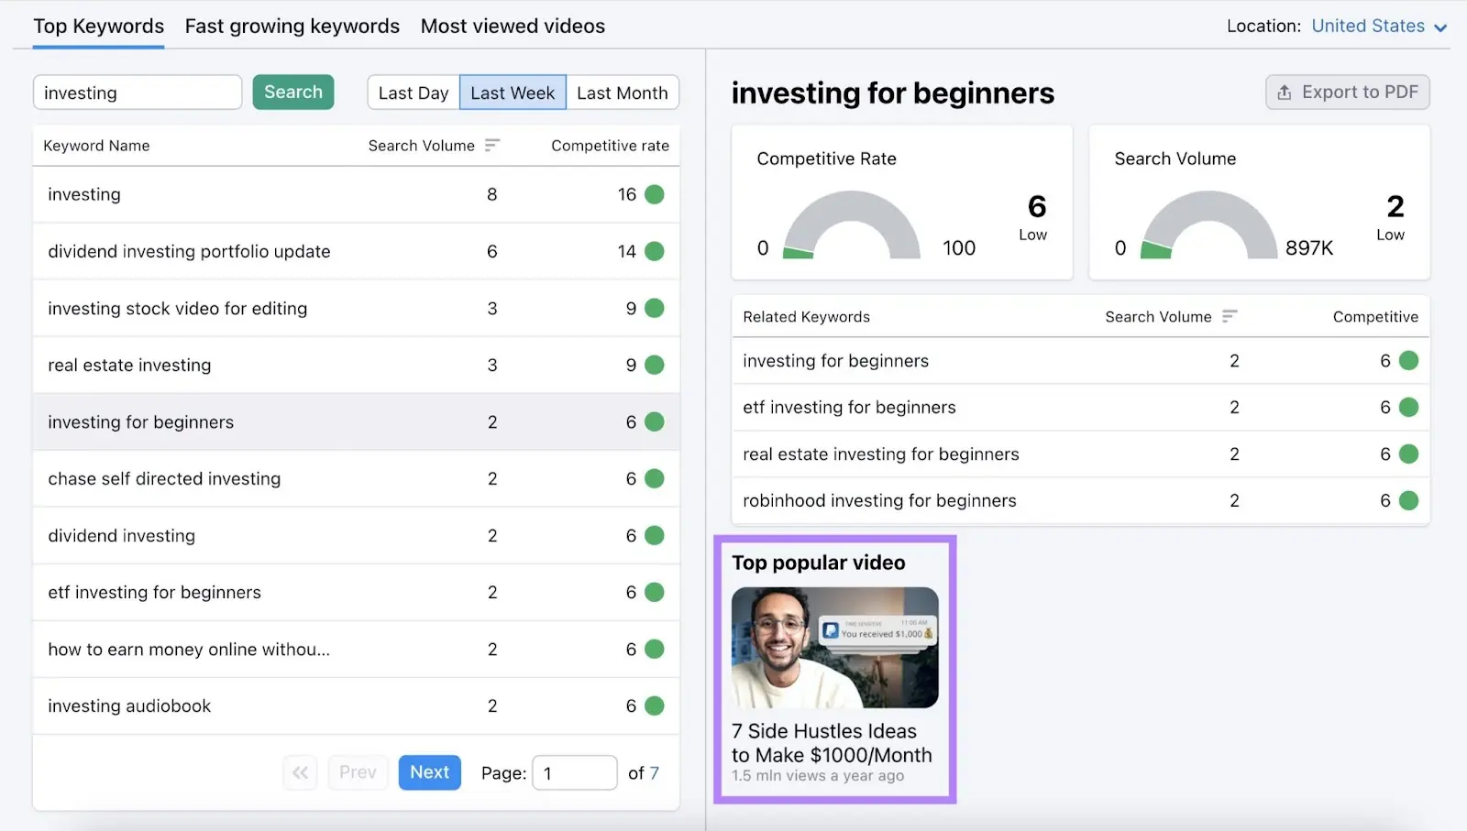Click the Search Volume sort icon in keyword table
The height and width of the screenshot is (831, 1467).
click(x=492, y=145)
